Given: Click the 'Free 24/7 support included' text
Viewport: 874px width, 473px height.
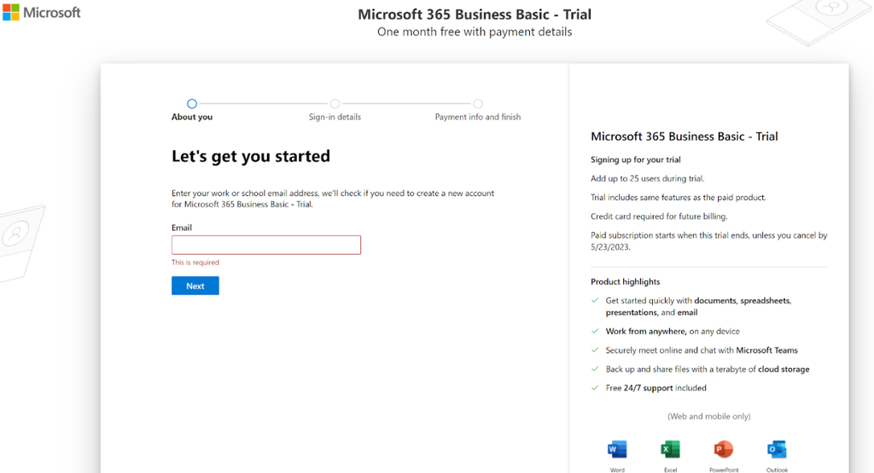Looking at the screenshot, I should point(656,388).
